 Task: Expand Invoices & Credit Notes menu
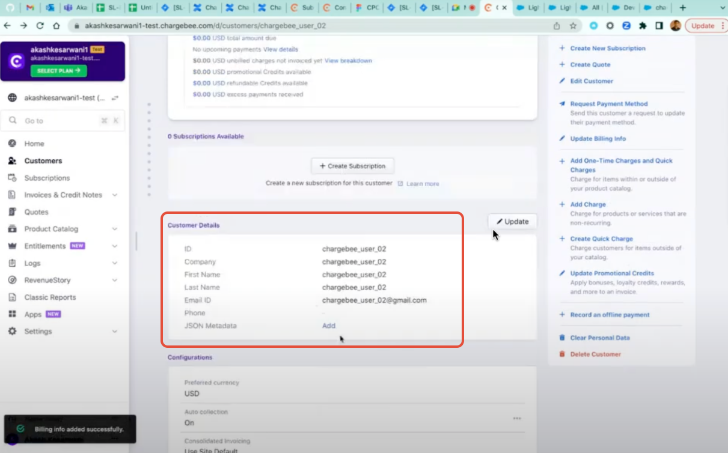[114, 195]
